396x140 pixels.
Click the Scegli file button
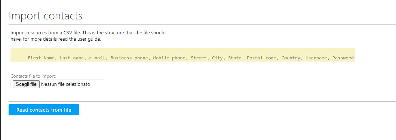pos(26,84)
